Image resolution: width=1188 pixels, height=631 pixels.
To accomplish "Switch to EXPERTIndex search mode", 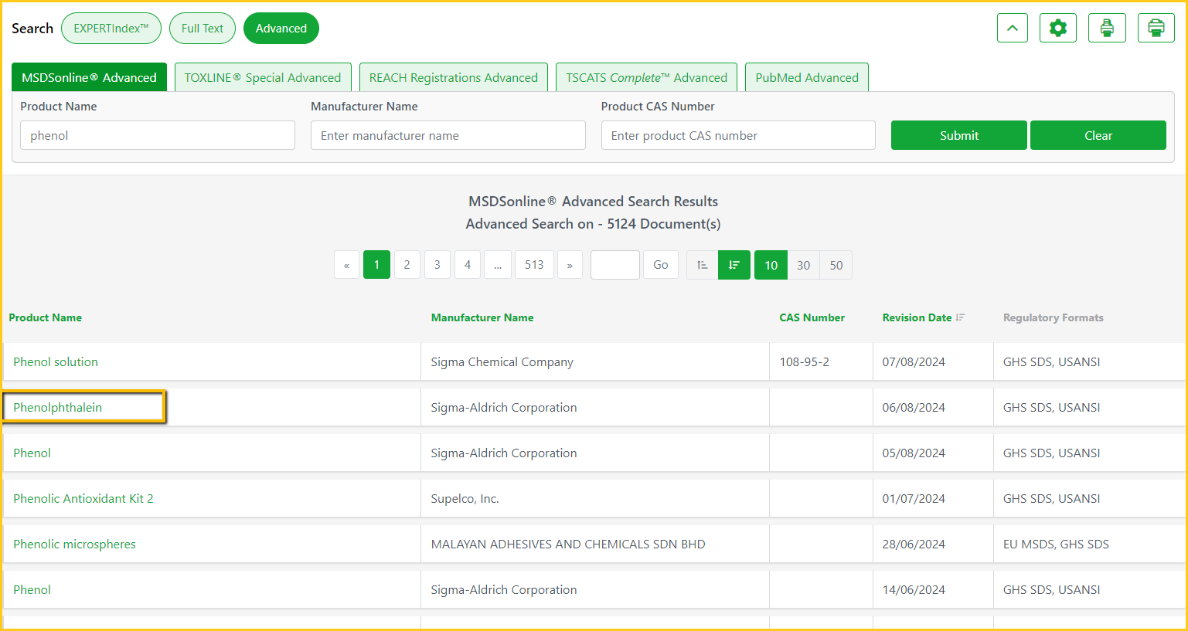I will 111,29.
